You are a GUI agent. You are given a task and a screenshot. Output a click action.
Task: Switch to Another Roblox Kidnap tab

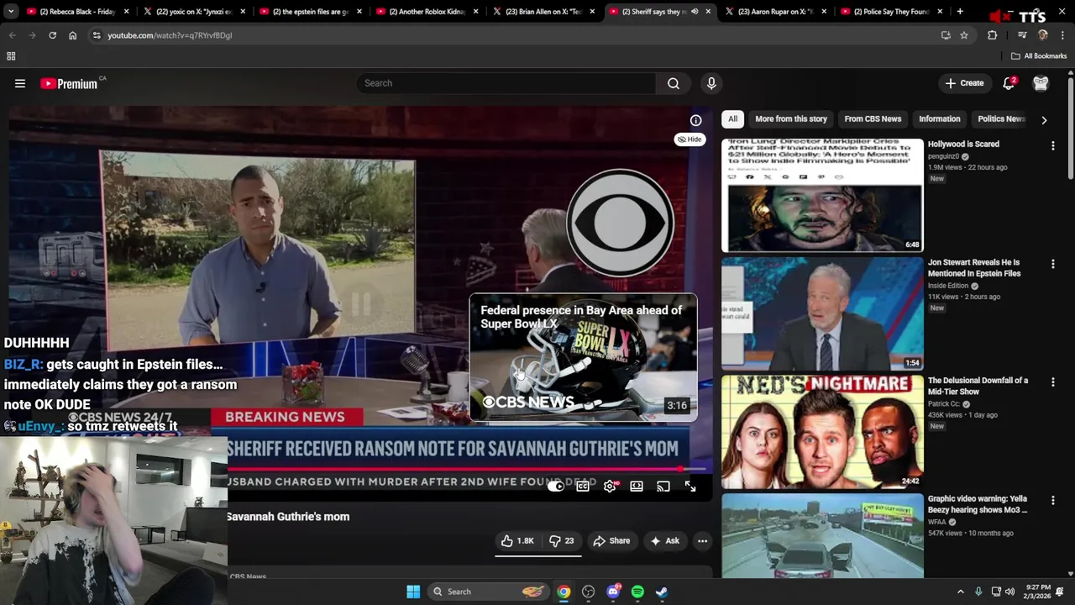point(427,12)
